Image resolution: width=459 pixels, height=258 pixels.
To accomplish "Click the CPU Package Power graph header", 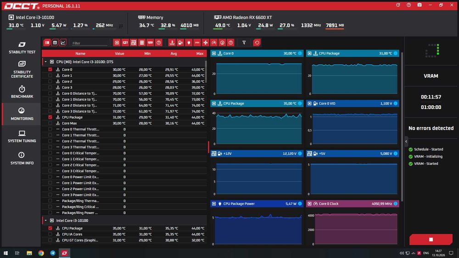I will (257, 203).
